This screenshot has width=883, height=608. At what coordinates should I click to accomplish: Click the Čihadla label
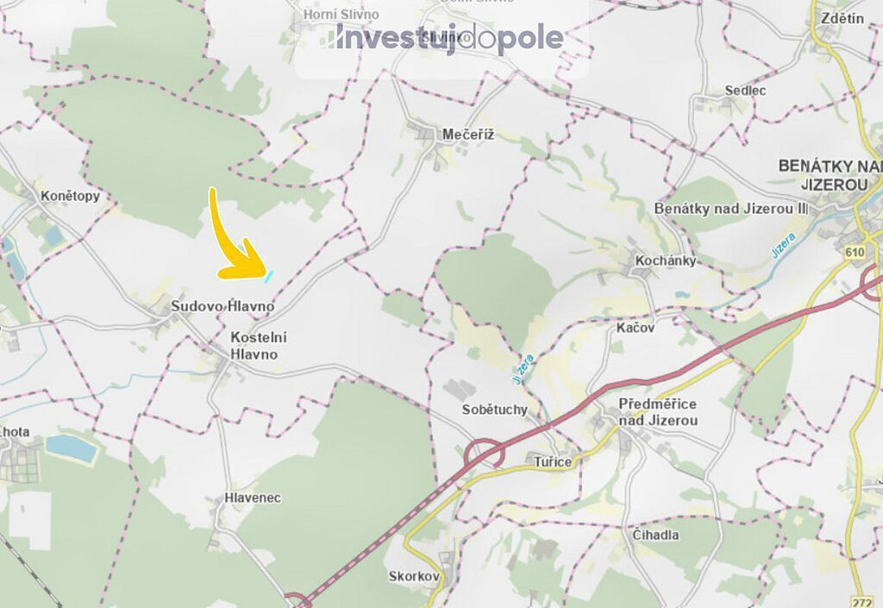(655, 535)
